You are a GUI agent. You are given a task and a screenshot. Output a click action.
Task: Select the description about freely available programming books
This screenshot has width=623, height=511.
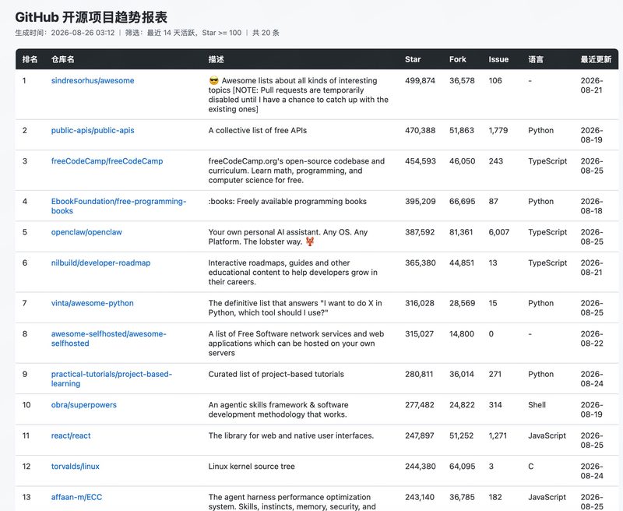coord(287,202)
